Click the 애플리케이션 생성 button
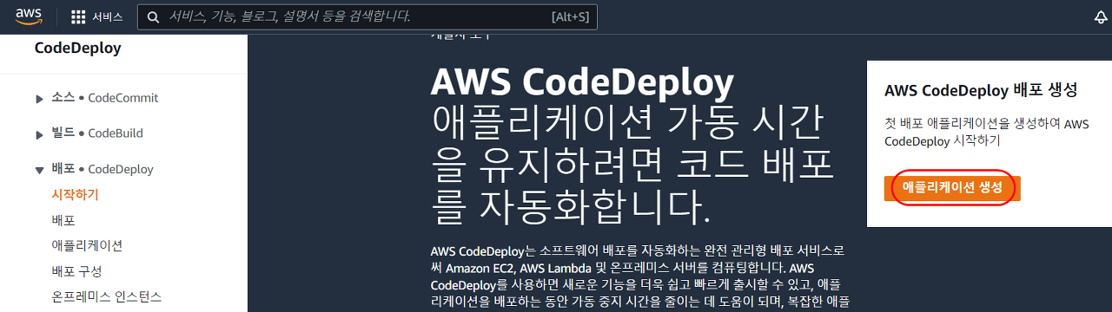1112x312 pixels. pyautogui.click(x=952, y=188)
